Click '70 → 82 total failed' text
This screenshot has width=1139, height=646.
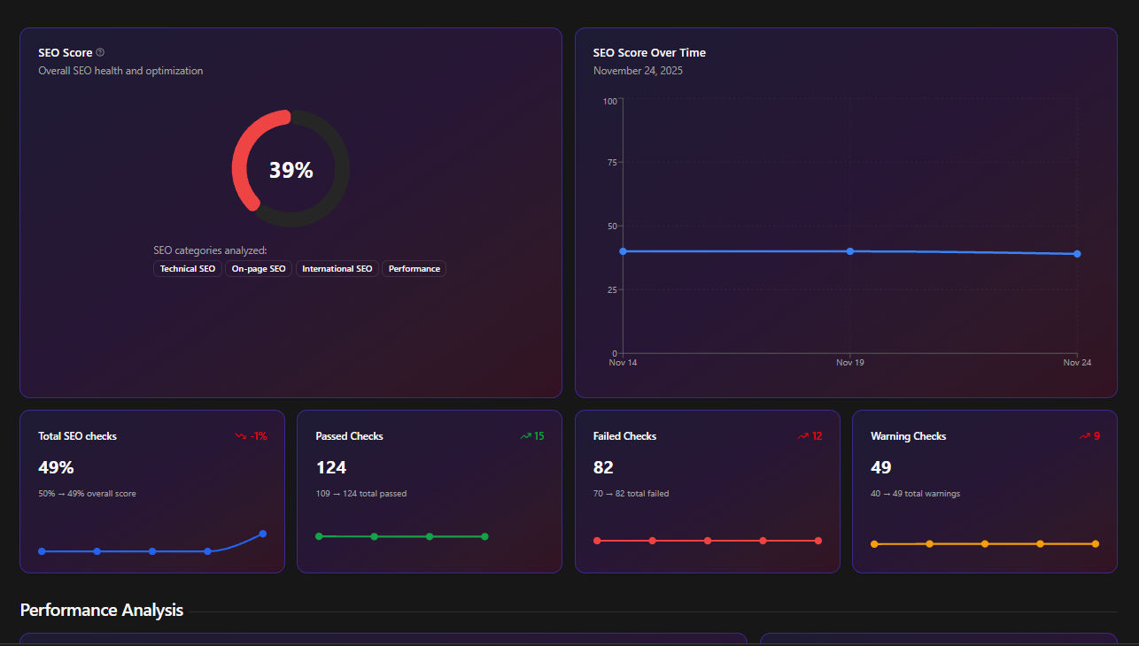[x=631, y=494]
